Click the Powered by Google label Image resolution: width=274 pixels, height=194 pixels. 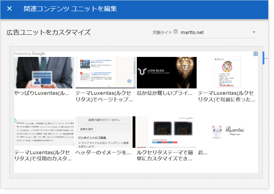point(30,54)
